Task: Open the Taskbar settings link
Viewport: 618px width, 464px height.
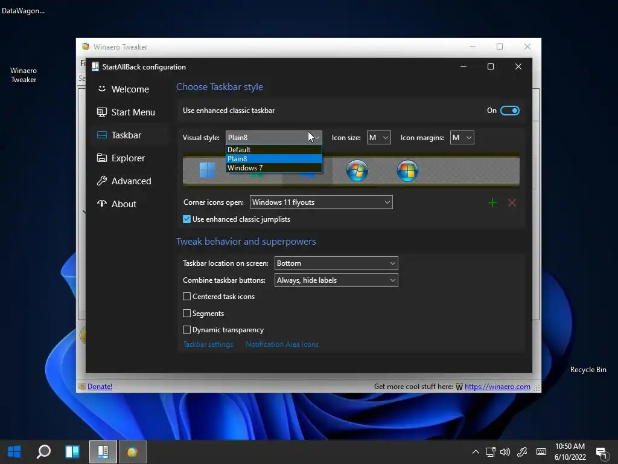Action: pyautogui.click(x=208, y=344)
